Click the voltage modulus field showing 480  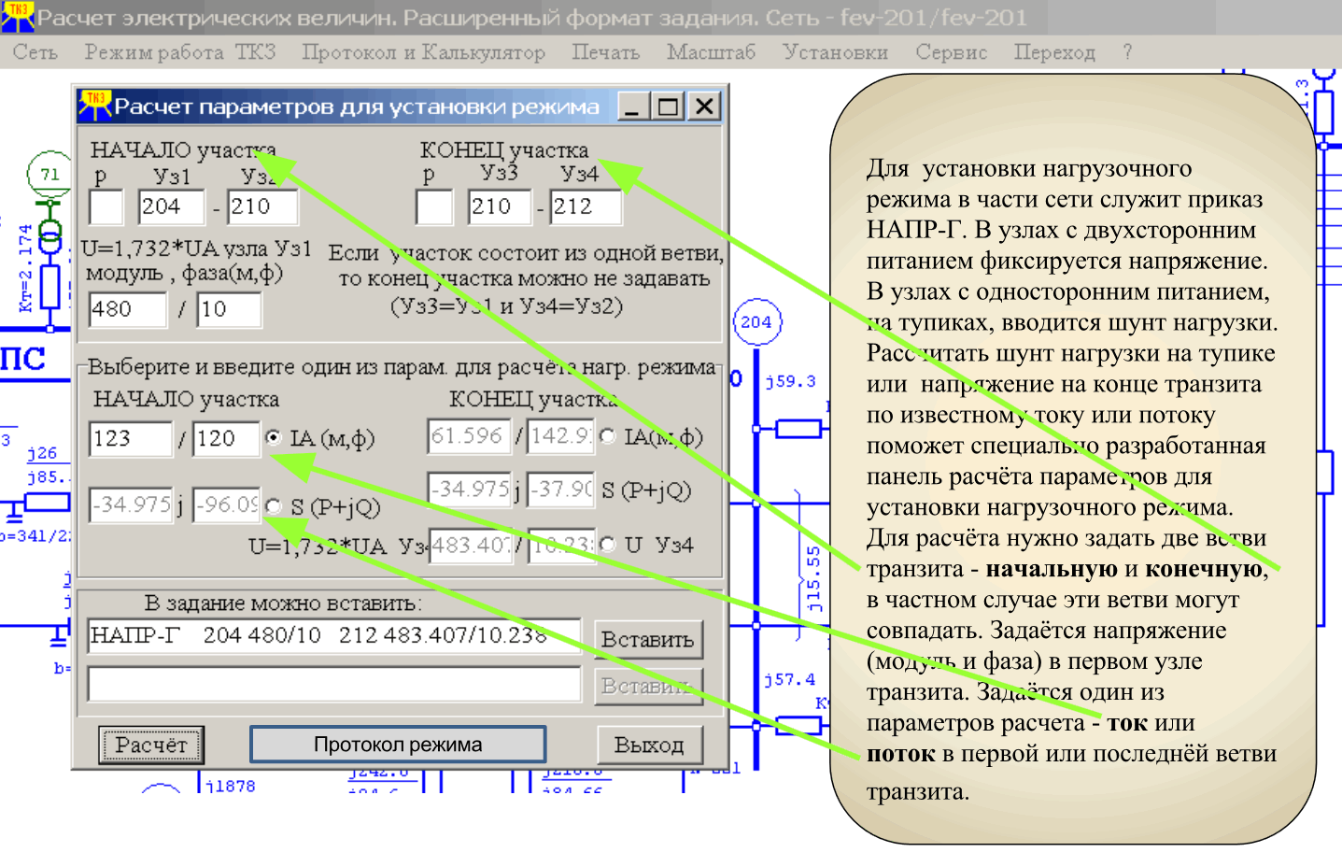[127, 309]
